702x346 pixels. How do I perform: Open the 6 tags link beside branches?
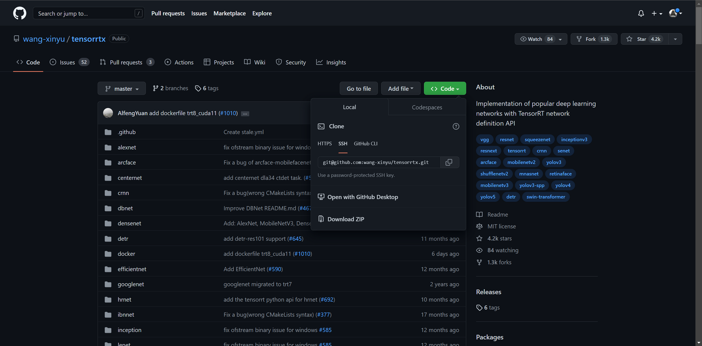pyautogui.click(x=207, y=88)
